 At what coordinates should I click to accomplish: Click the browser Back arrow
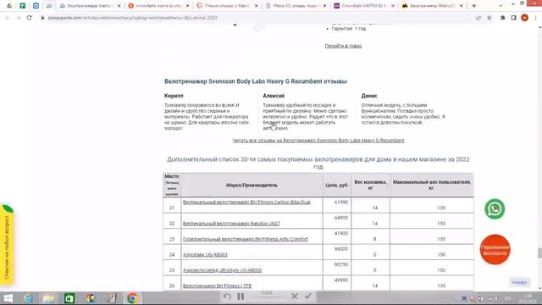[x=8, y=18]
